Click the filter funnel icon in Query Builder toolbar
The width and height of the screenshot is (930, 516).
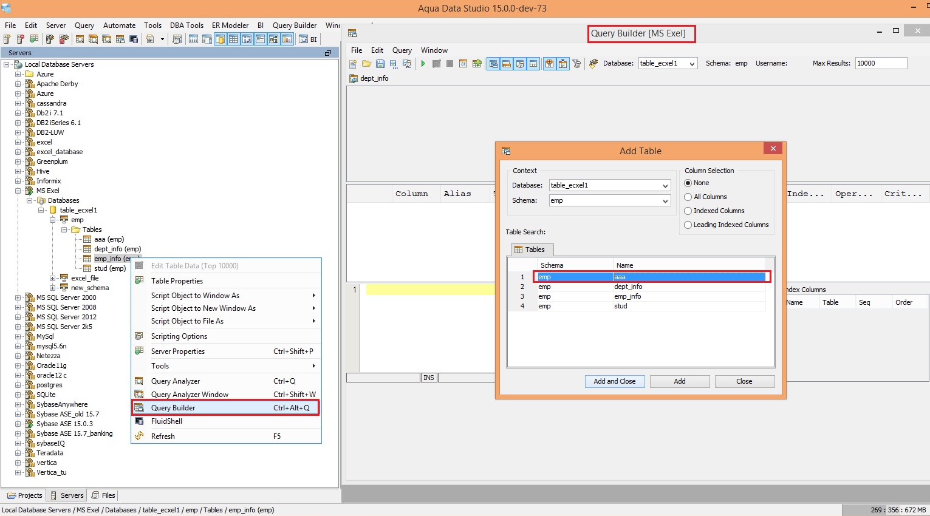click(576, 63)
